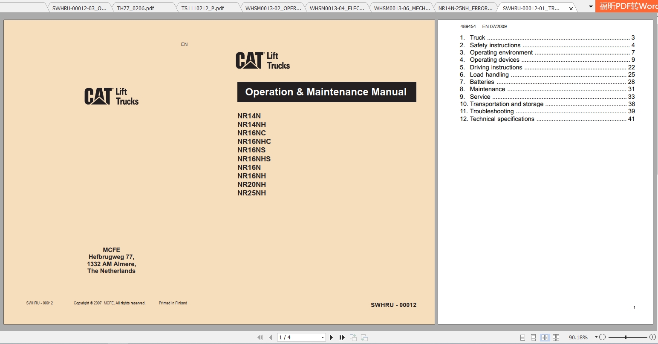Click the 'Hefbrugweg 77,' address line

112,257
